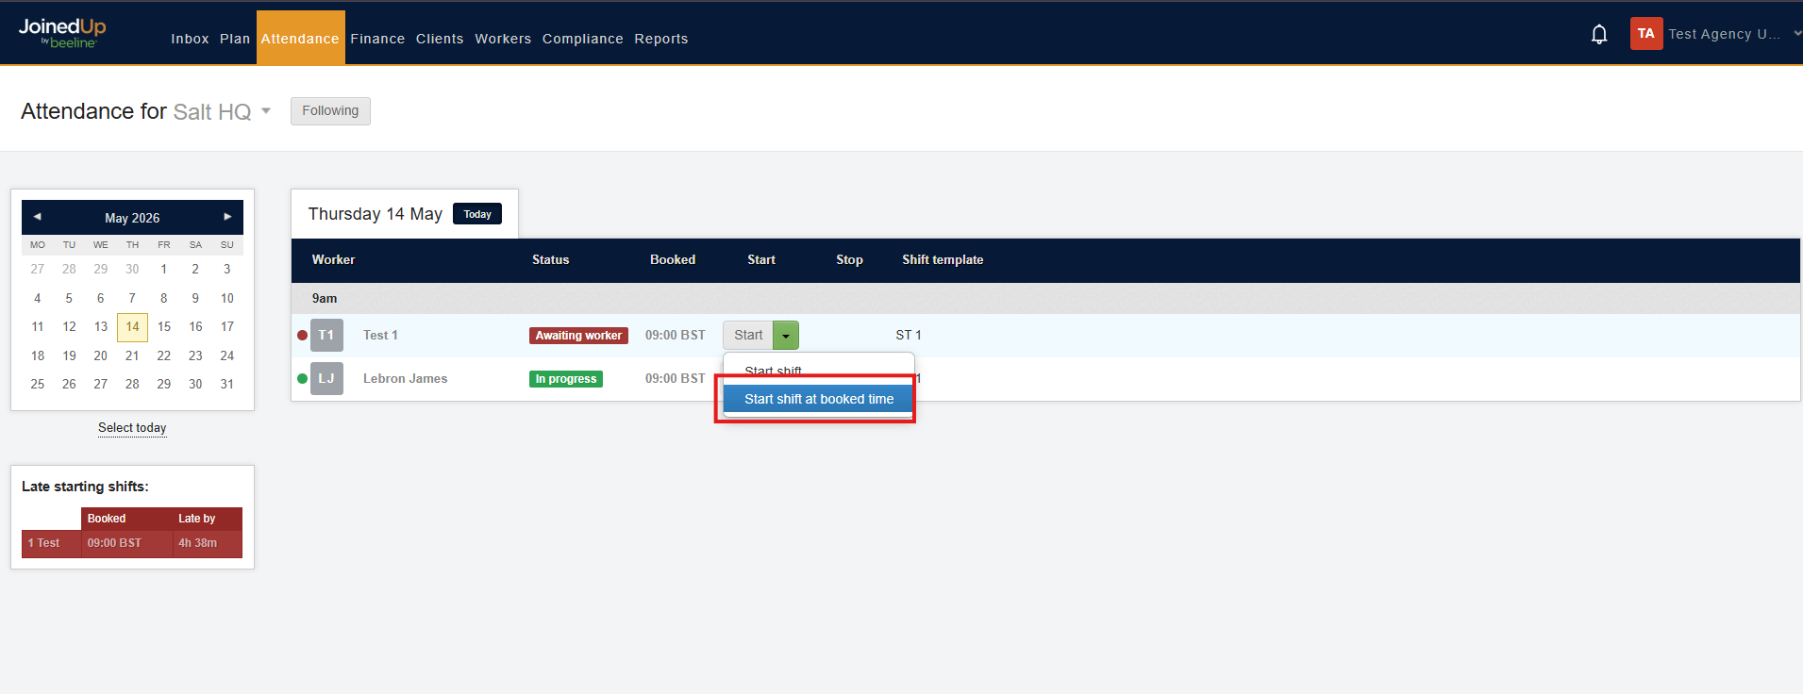Select May 14 in calendar

132,327
